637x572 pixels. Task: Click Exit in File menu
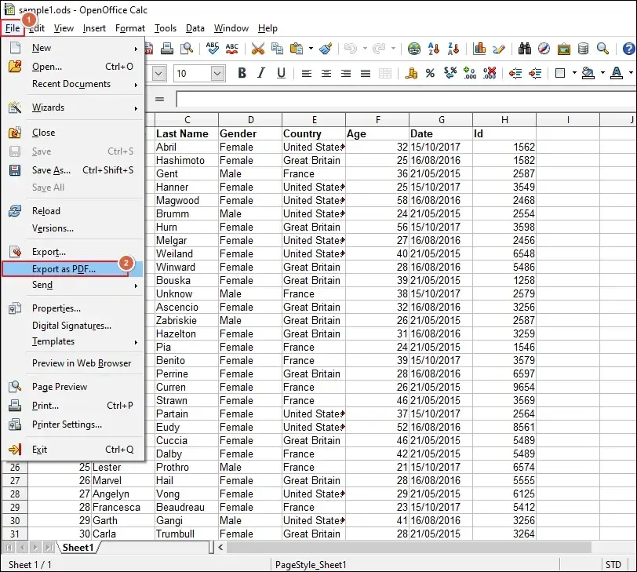click(x=73, y=450)
